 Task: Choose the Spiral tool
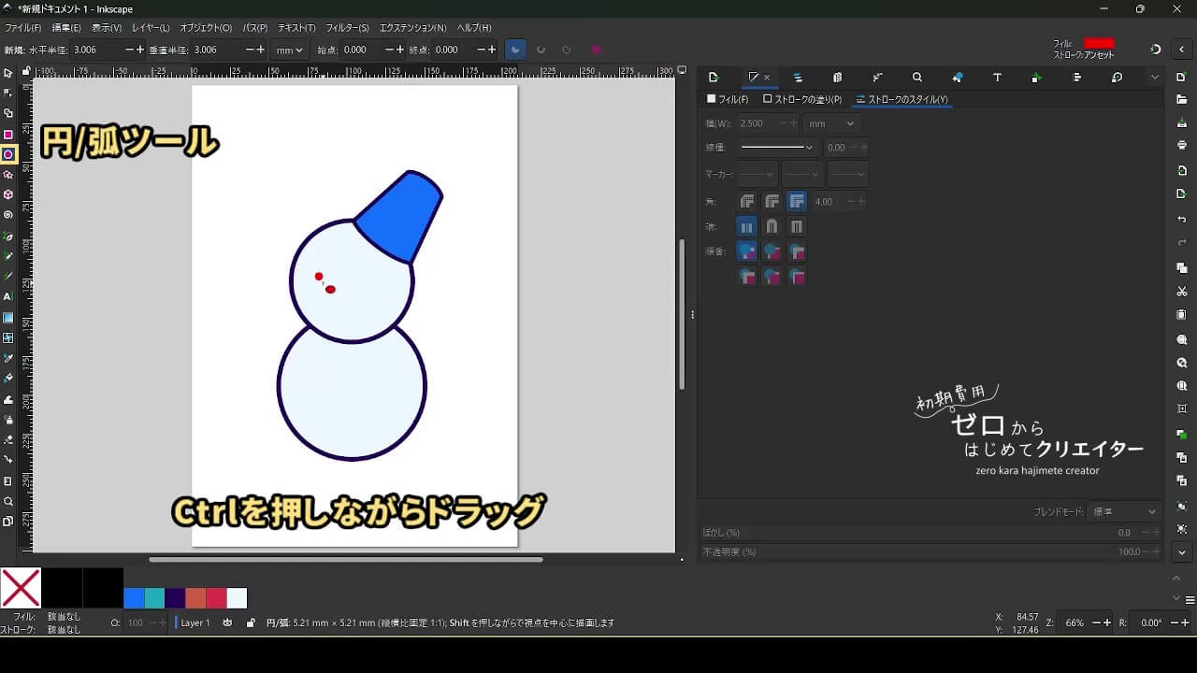[x=8, y=215]
